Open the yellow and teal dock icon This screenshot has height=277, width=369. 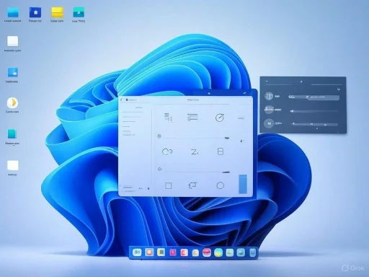pyautogui.click(x=161, y=252)
